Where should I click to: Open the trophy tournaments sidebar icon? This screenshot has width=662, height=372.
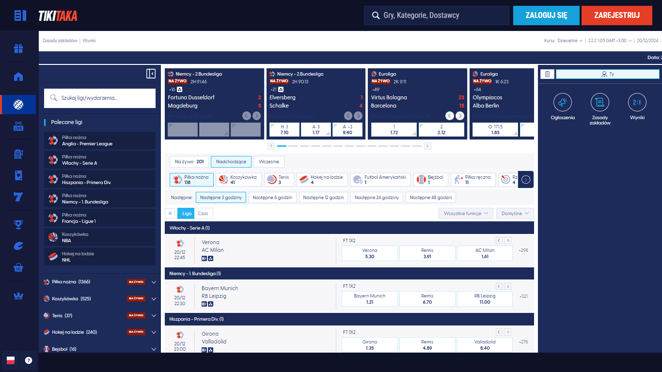(x=18, y=224)
